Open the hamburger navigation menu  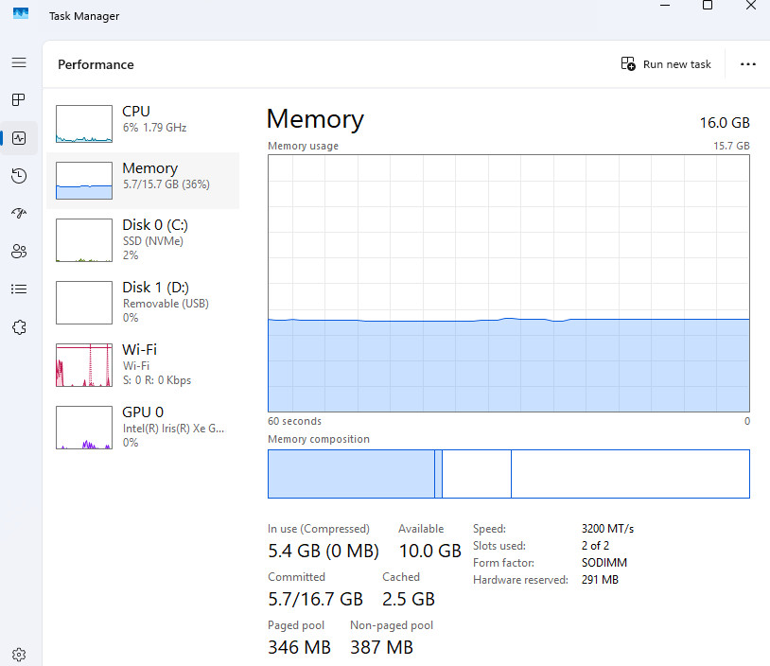point(19,62)
